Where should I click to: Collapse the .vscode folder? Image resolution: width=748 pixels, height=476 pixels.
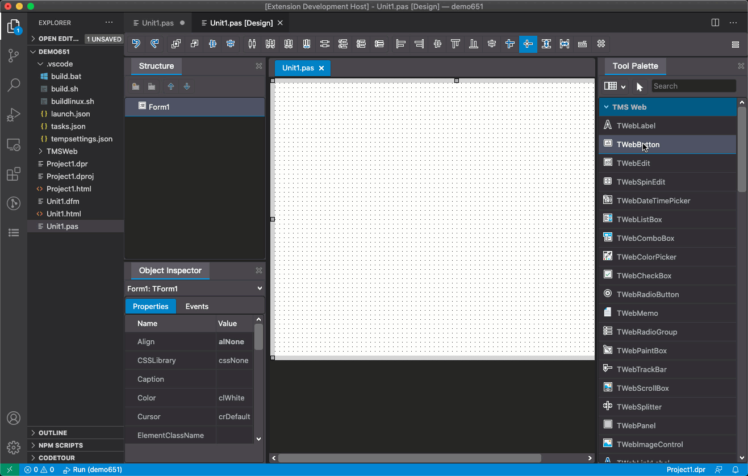(x=40, y=64)
